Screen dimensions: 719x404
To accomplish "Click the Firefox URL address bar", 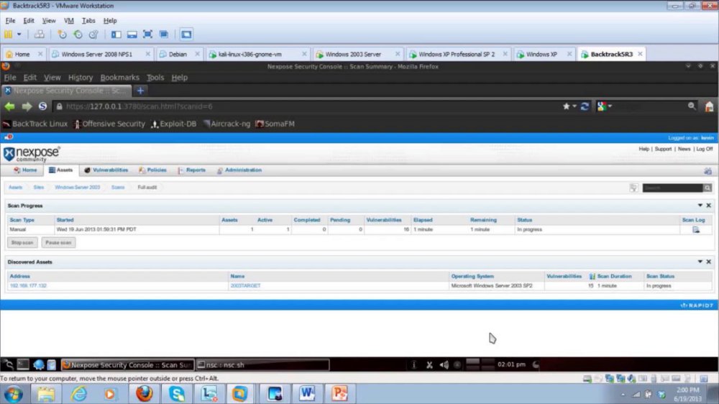I will 307,106.
